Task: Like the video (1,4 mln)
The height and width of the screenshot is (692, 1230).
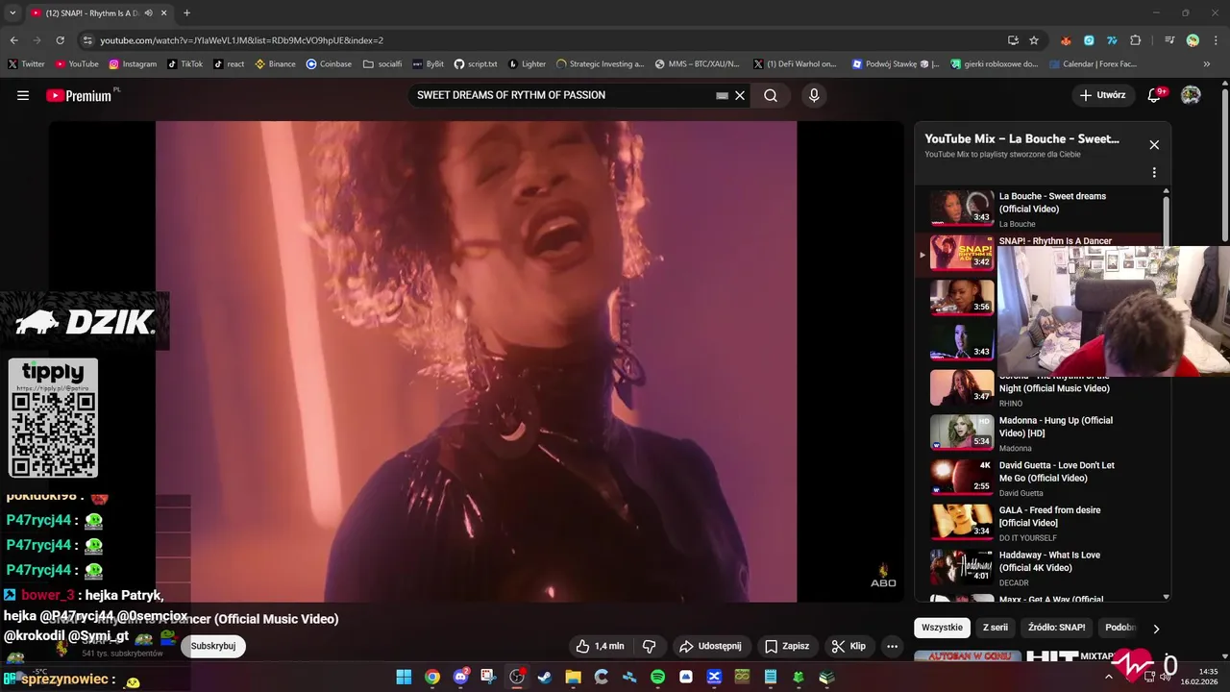Action: click(x=600, y=646)
